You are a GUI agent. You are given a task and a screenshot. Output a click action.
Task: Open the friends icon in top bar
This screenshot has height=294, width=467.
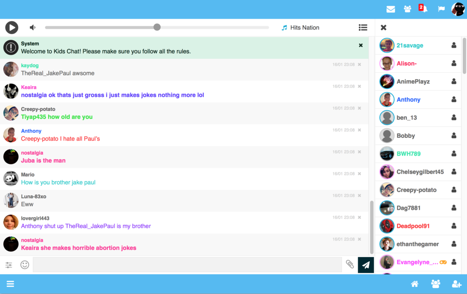click(x=407, y=9)
